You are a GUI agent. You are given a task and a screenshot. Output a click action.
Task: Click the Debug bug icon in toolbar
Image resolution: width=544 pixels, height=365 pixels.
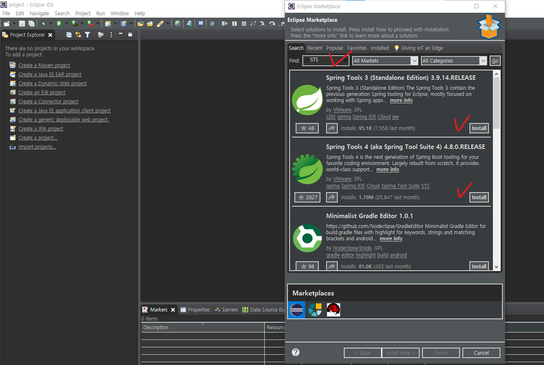[x=44, y=23]
